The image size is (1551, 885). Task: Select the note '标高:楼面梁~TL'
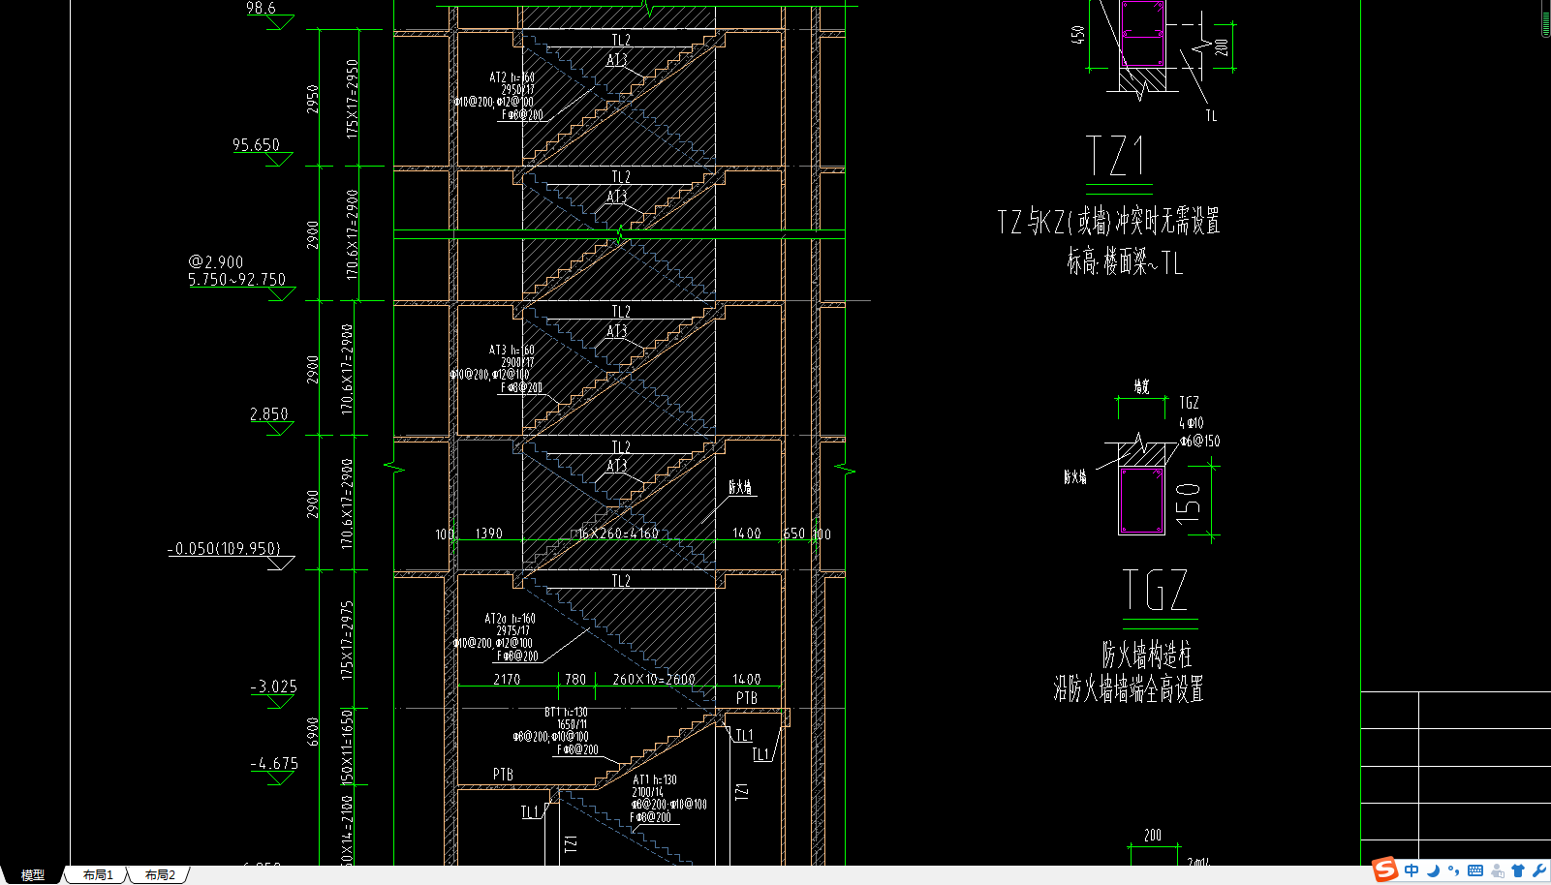1125,261
